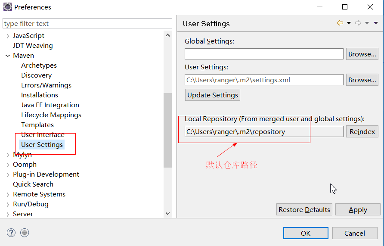The image size is (384, 246).
Task: Select the Installations preference page
Action: pos(40,95)
